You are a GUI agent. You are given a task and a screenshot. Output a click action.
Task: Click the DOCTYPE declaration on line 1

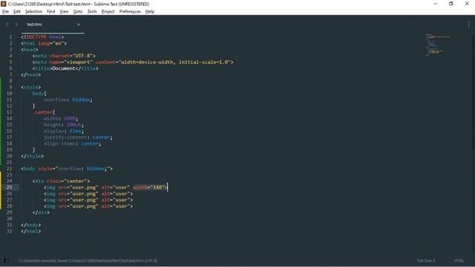(42, 37)
